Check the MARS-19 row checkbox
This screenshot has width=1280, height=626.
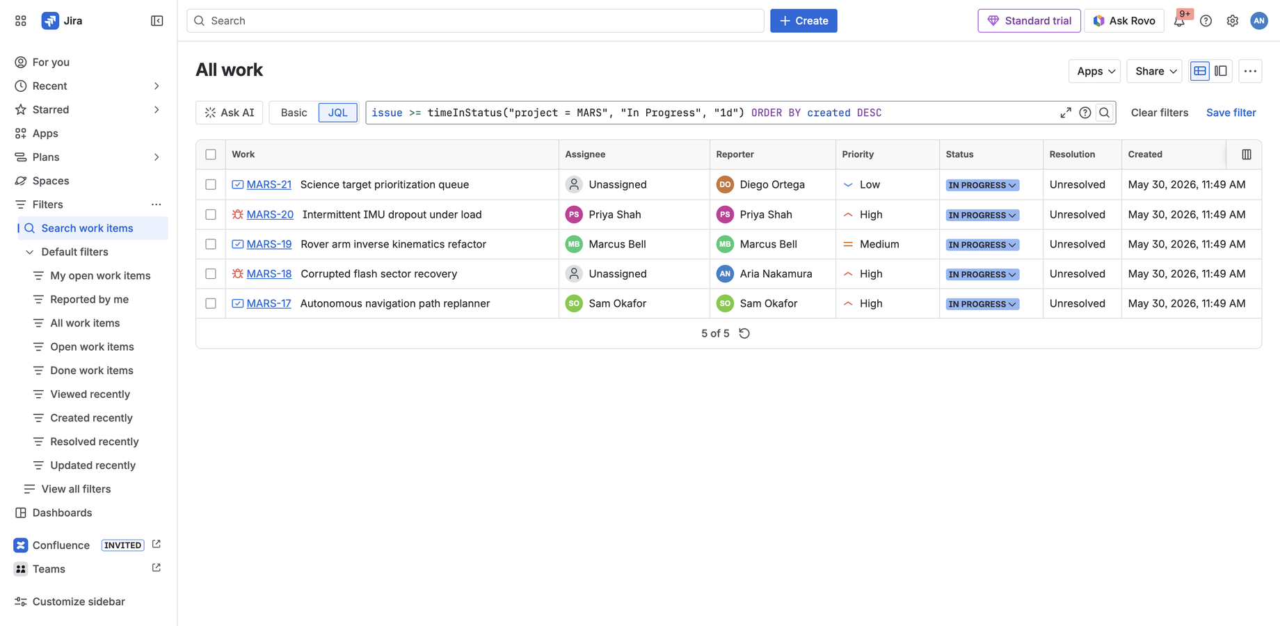pos(211,244)
